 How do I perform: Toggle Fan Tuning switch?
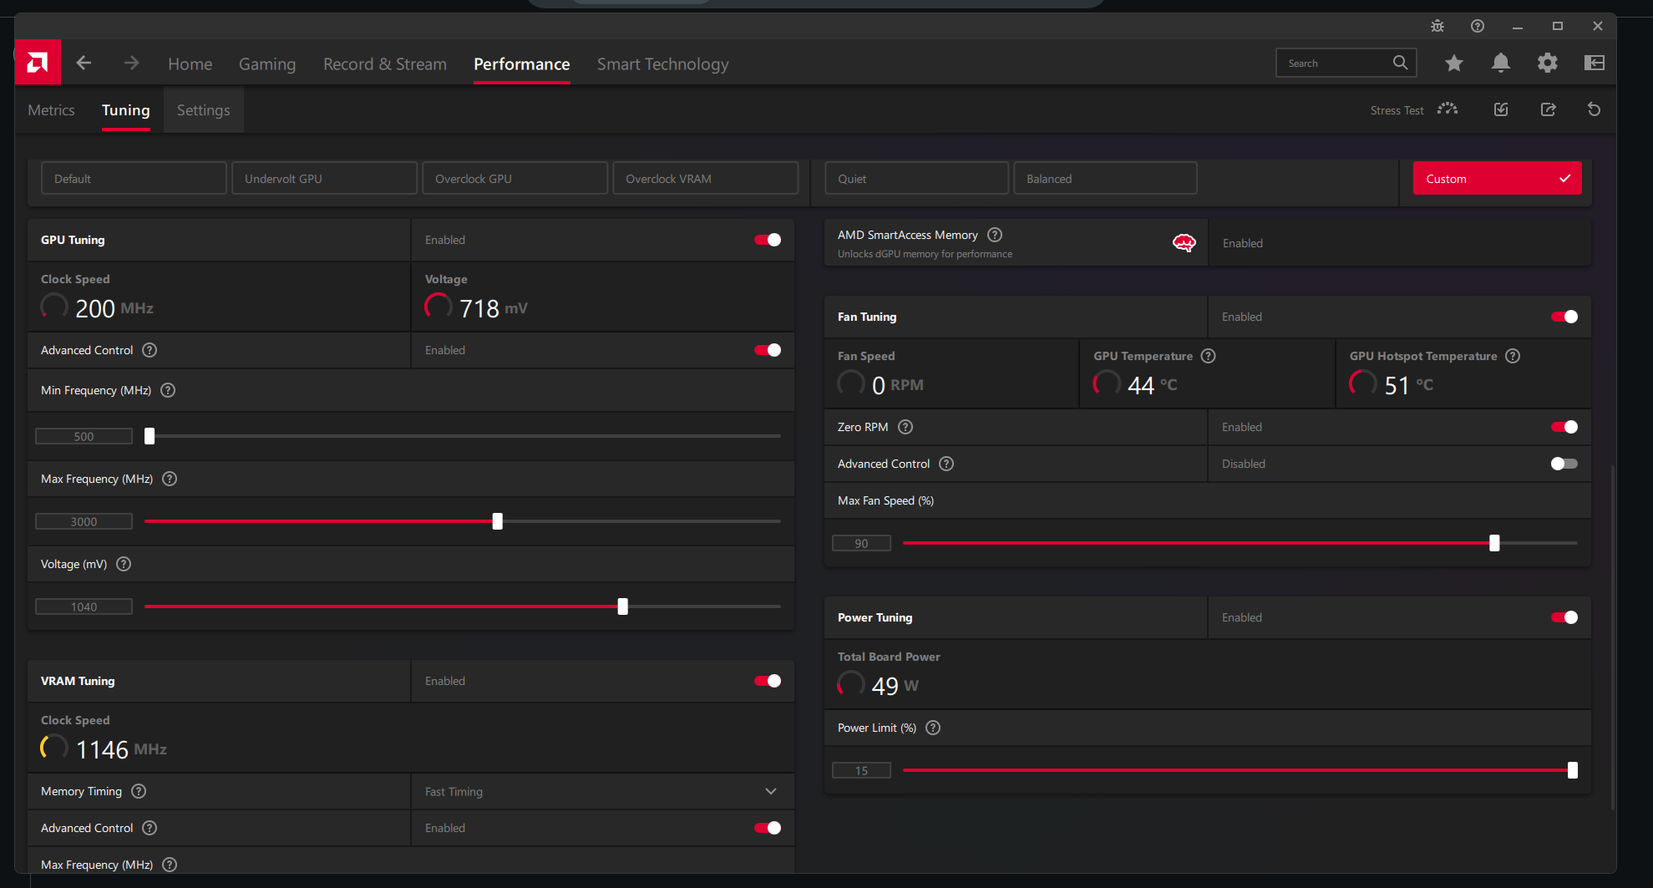point(1564,317)
